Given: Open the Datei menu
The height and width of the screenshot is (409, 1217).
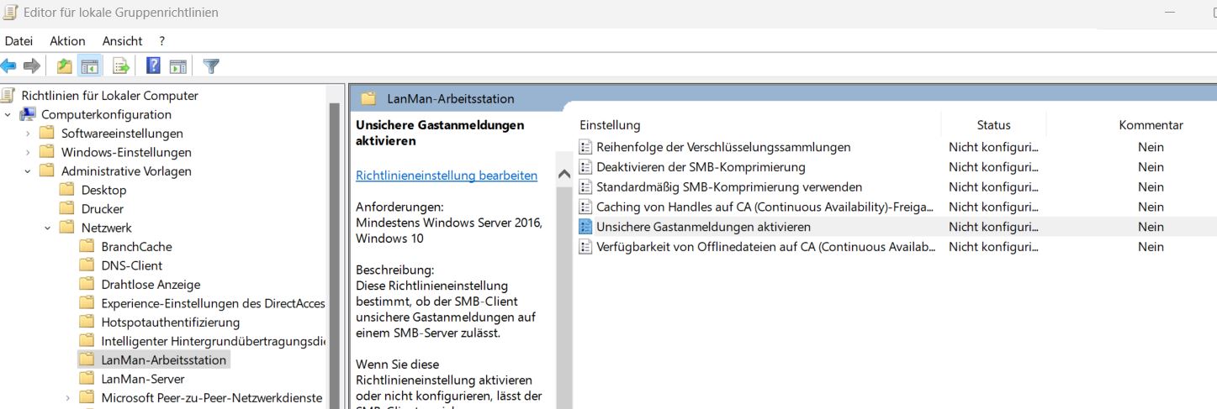Looking at the screenshot, I should click(19, 41).
